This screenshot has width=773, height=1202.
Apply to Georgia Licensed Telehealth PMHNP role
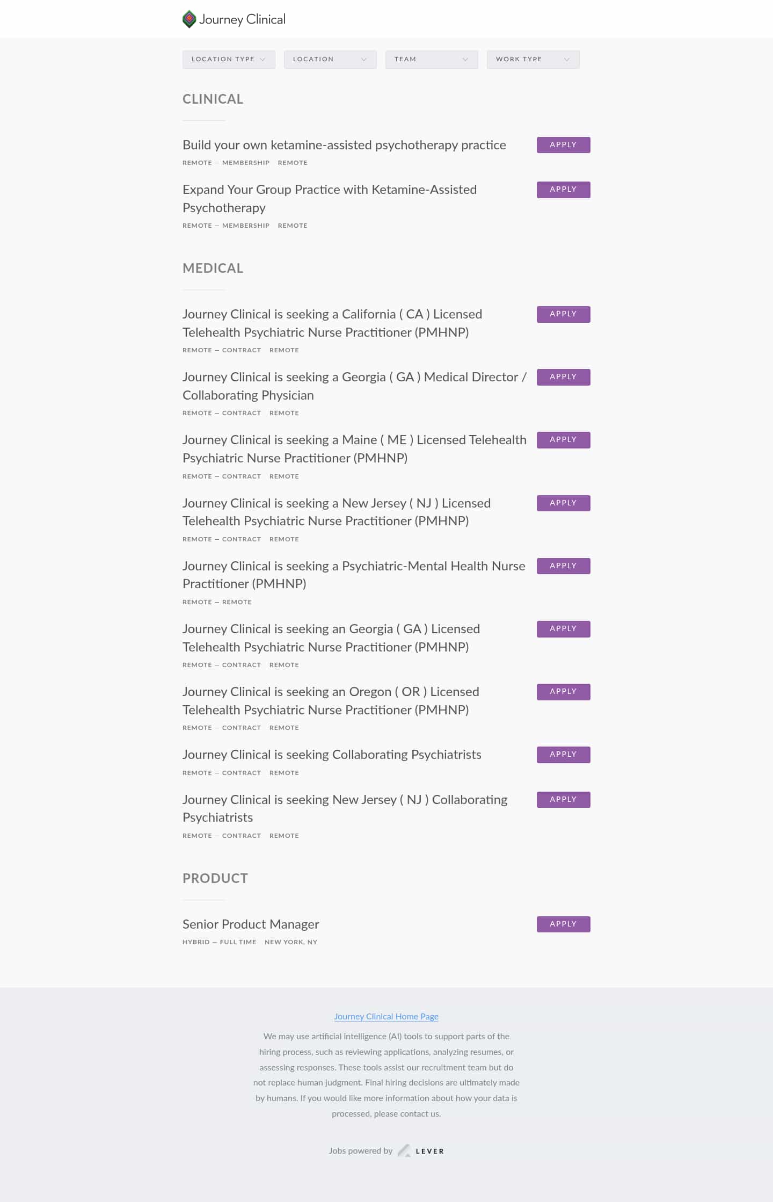coord(563,629)
